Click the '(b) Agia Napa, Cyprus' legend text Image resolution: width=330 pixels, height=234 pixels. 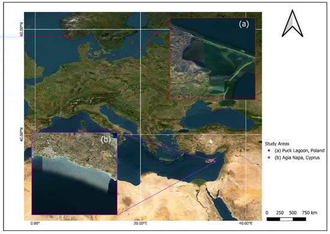pyautogui.click(x=297, y=157)
